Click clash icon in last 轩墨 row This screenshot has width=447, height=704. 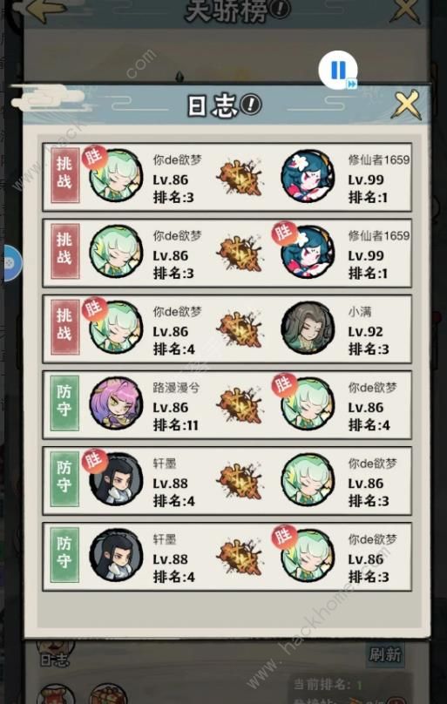coord(240,555)
